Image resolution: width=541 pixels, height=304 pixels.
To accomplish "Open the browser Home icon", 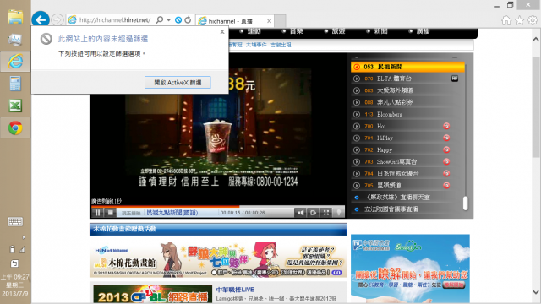I will (x=506, y=20).
